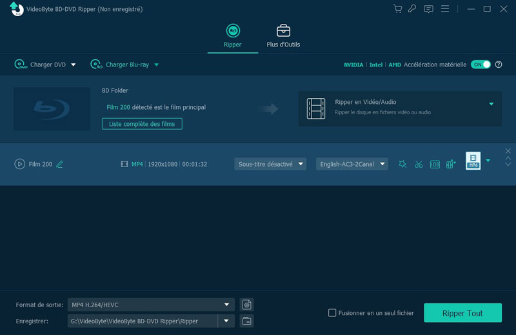Screen dimensions: 516x335
Task: Open the Format de sortie dropdown
Action: (151, 305)
